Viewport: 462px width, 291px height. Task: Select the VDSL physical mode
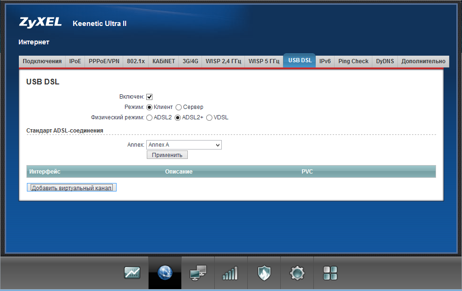(x=210, y=117)
